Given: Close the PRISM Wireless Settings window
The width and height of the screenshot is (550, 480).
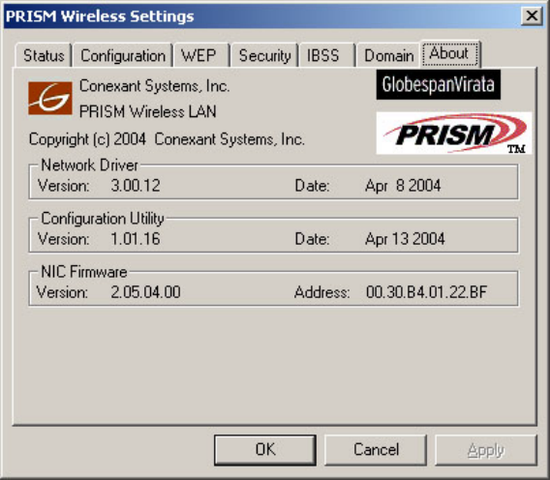Looking at the screenshot, I should (532, 15).
